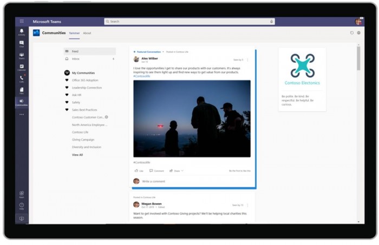This screenshot has width=379, height=245.
Task: Open Giving Campaign community
Action: click(83, 140)
